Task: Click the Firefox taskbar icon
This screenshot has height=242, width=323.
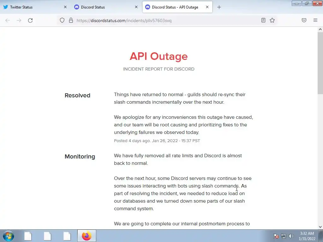Action: pyautogui.click(x=87, y=236)
